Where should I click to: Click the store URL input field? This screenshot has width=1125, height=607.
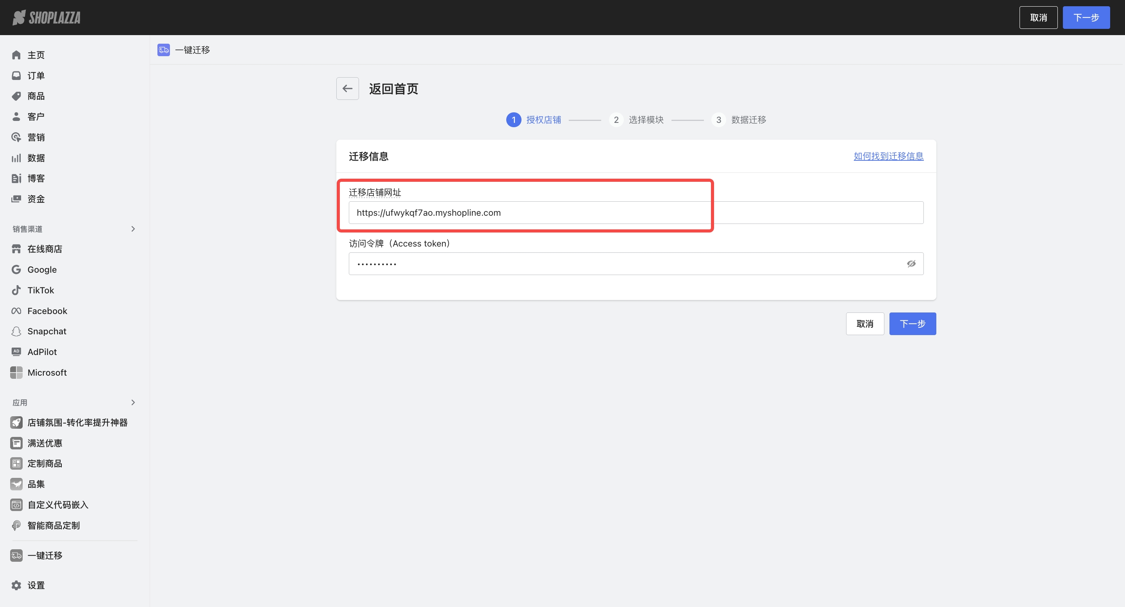click(636, 213)
